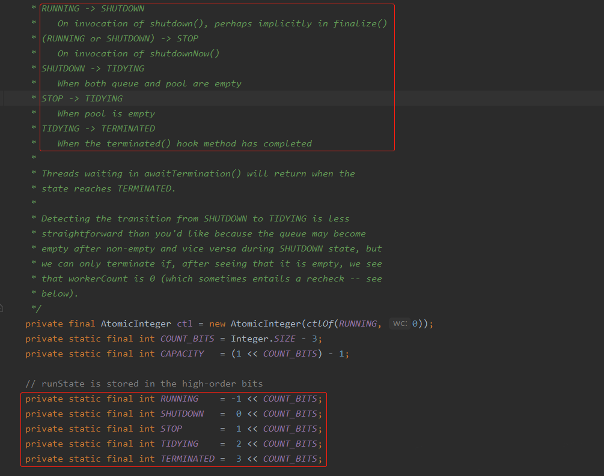This screenshot has width=604, height=476.
Task: Click COUNT_BITS on the TERMINATED constant line
Action: (290, 459)
